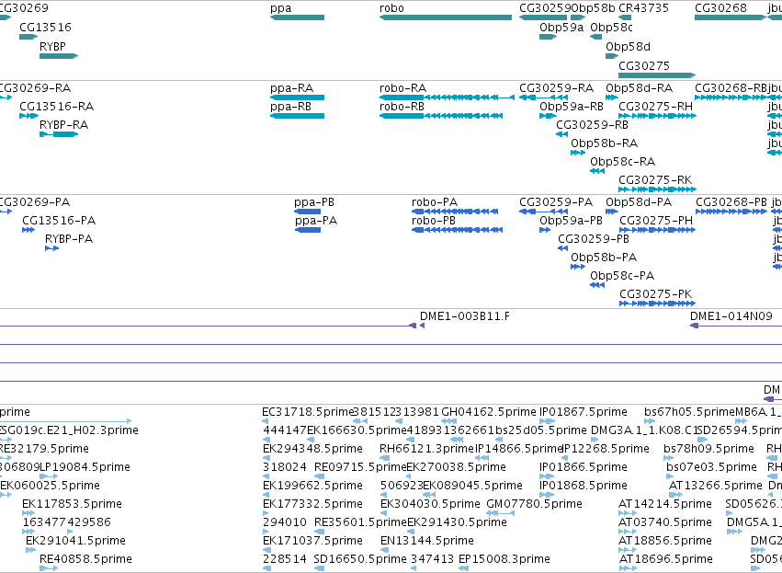The height and width of the screenshot is (573, 782).
Task: Open EST AT14214.5prime
Action: click(x=664, y=504)
